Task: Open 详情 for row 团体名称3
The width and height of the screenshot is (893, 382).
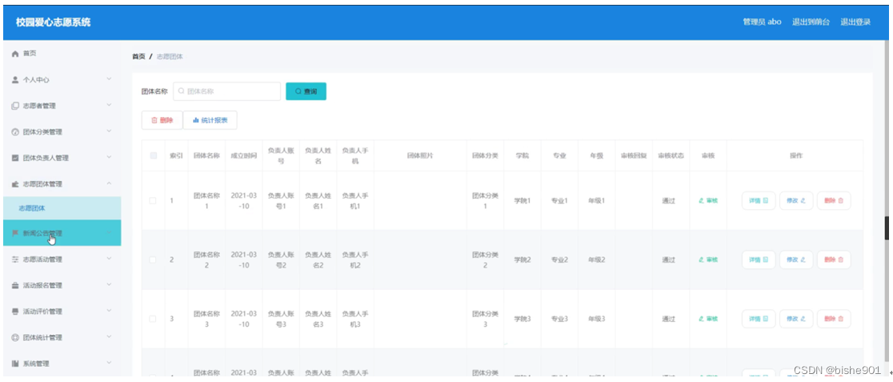Action: click(x=759, y=319)
